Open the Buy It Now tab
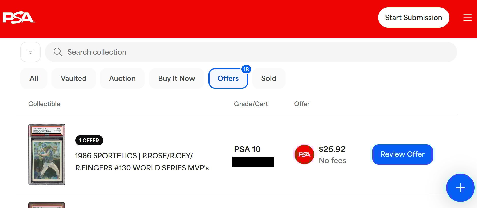Image resolution: width=477 pixels, height=208 pixels. 176,78
